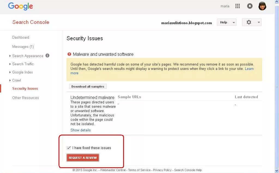Expand the Search Traffic menu
Image resolution: width=279 pixels, height=173 pixels.
23,64
